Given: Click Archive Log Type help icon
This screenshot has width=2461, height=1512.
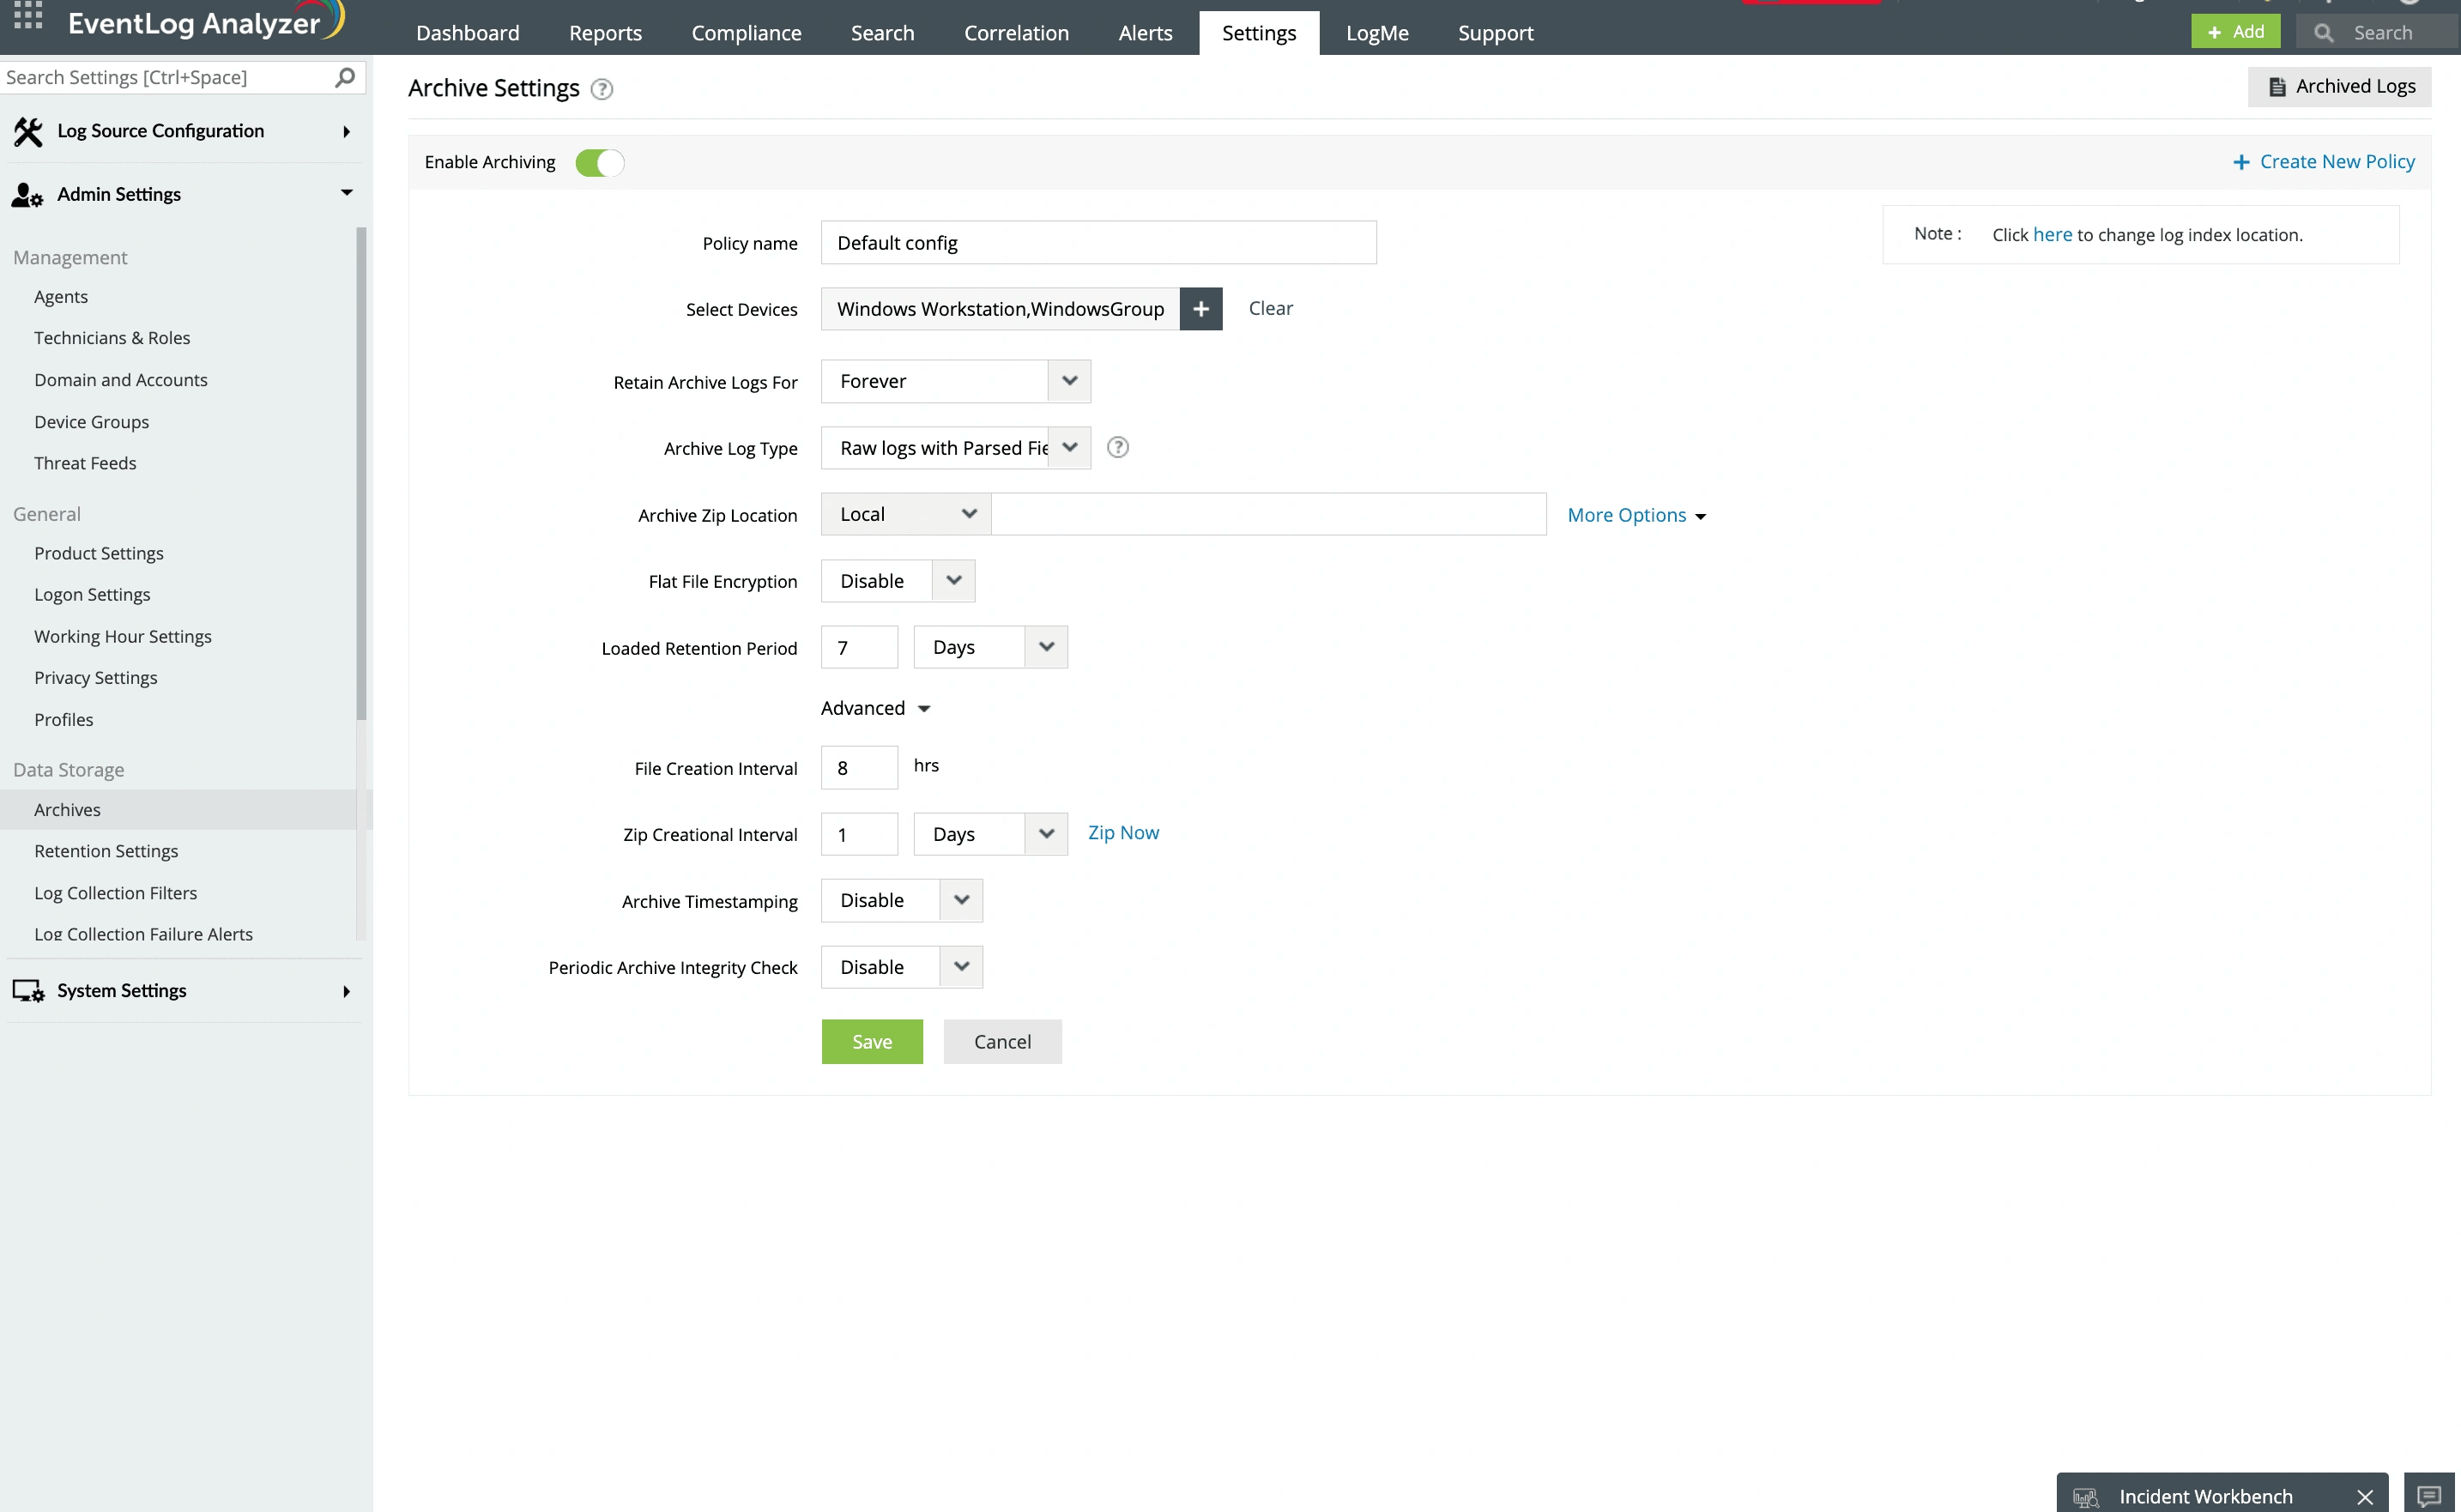Looking at the screenshot, I should point(1117,448).
